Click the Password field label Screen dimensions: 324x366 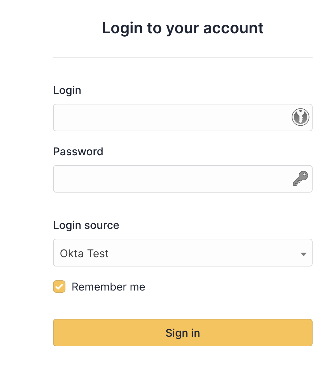point(78,152)
